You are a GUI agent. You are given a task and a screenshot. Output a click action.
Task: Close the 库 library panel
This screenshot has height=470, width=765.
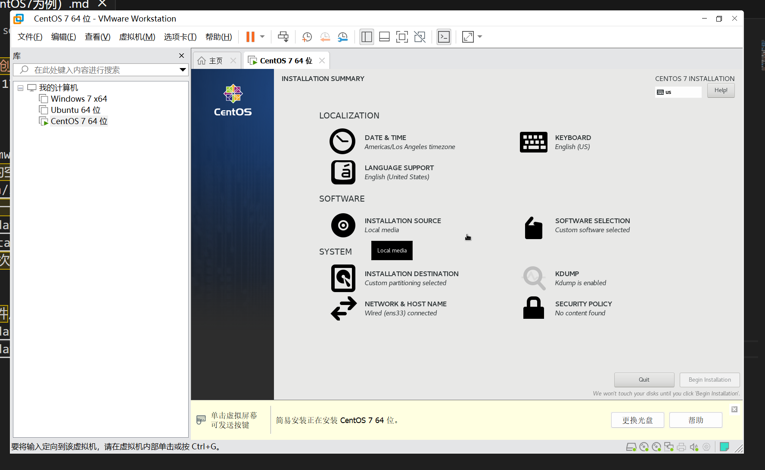pos(181,56)
